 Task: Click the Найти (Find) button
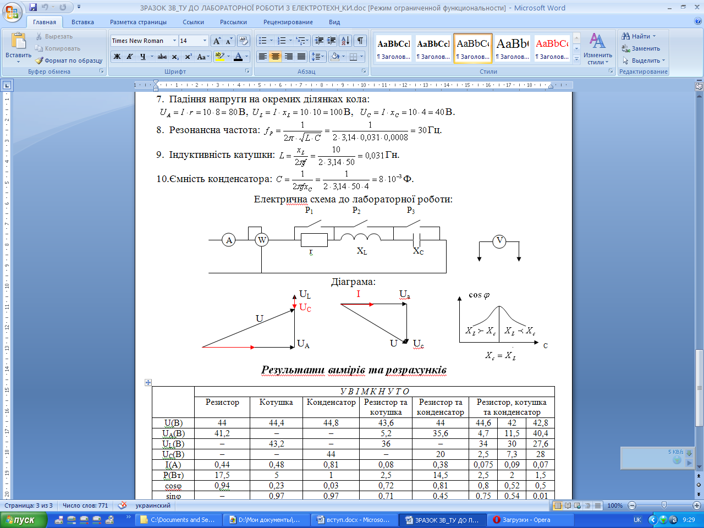[x=639, y=36]
